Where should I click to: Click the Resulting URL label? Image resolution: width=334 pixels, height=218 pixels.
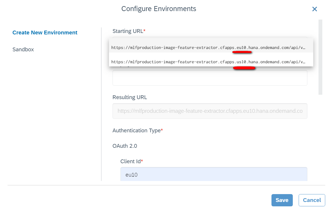pyautogui.click(x=130, y=97)
